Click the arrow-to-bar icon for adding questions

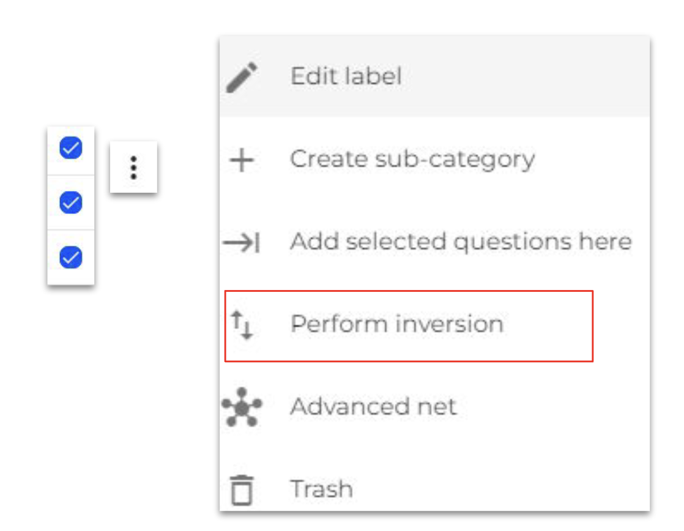(242, 242)
